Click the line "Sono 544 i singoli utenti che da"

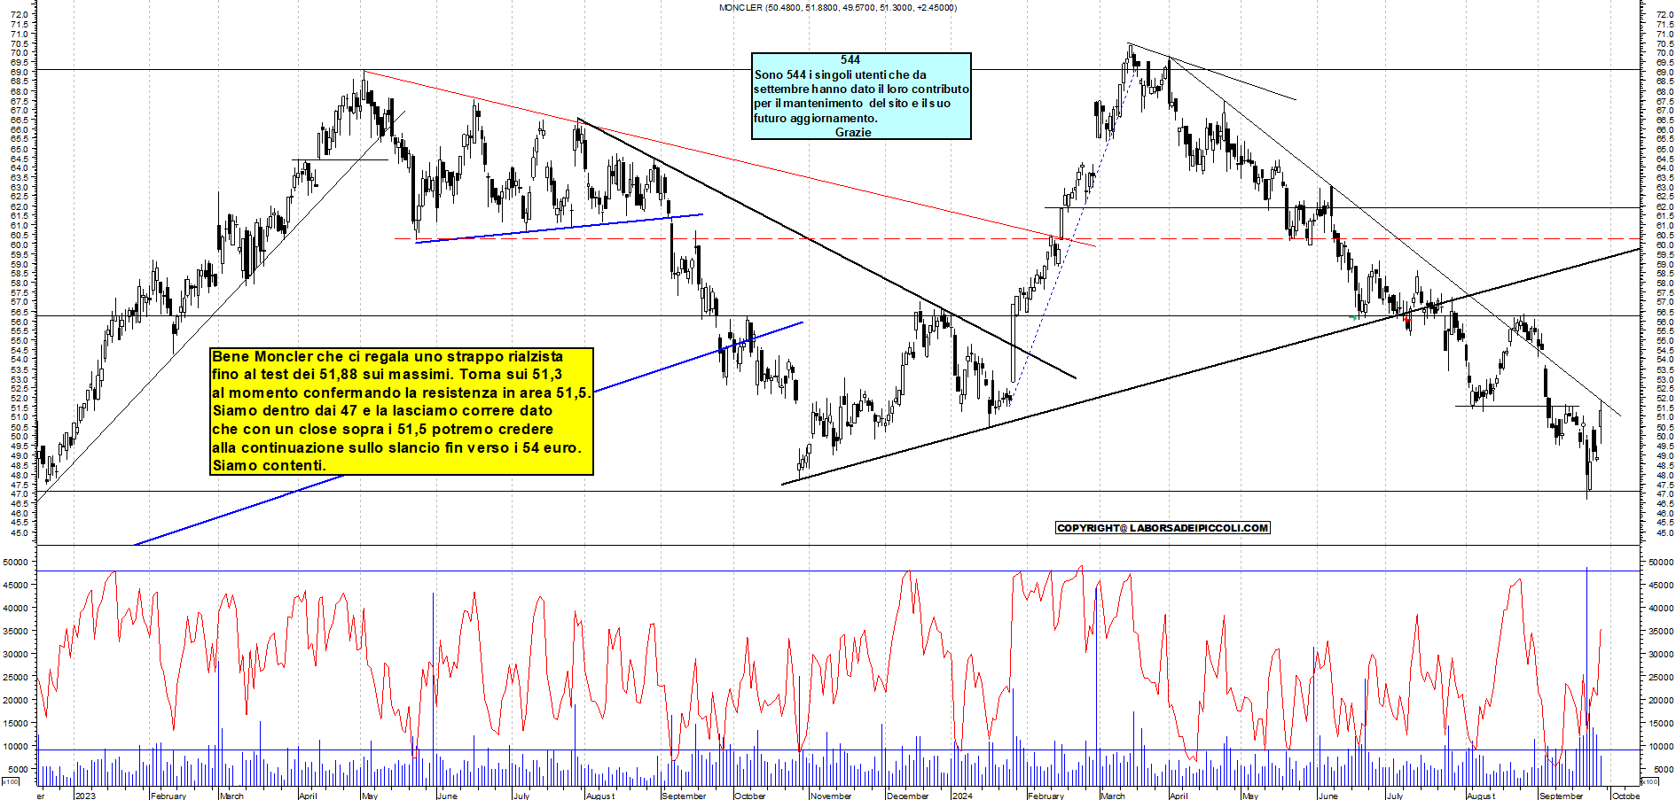click(x=841, y=74)
